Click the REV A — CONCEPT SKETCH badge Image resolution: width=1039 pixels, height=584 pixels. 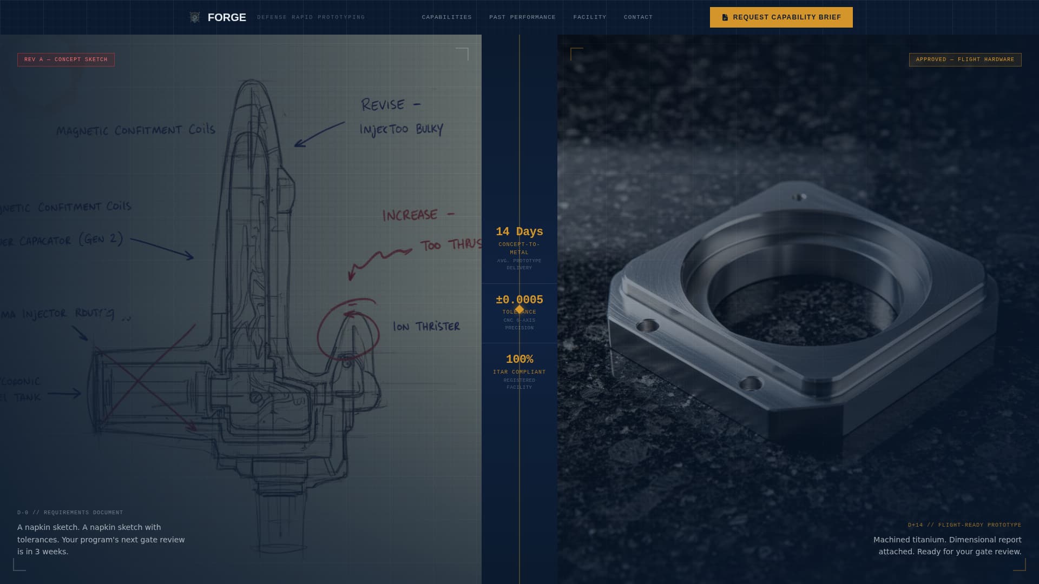point(65,59)
